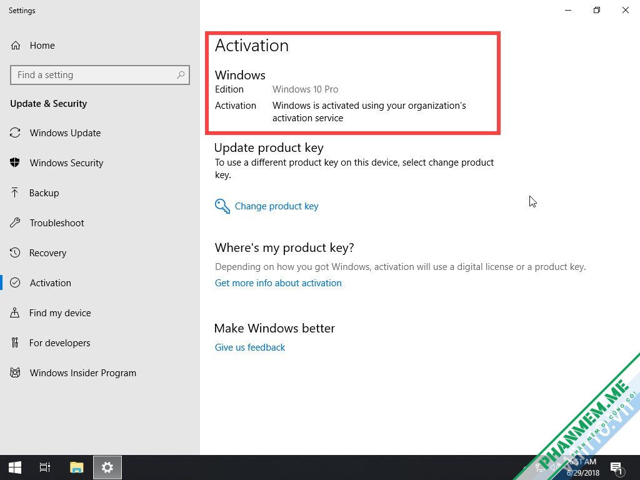
Task: Select Backup in the sidebar
Action: (44, 192)
